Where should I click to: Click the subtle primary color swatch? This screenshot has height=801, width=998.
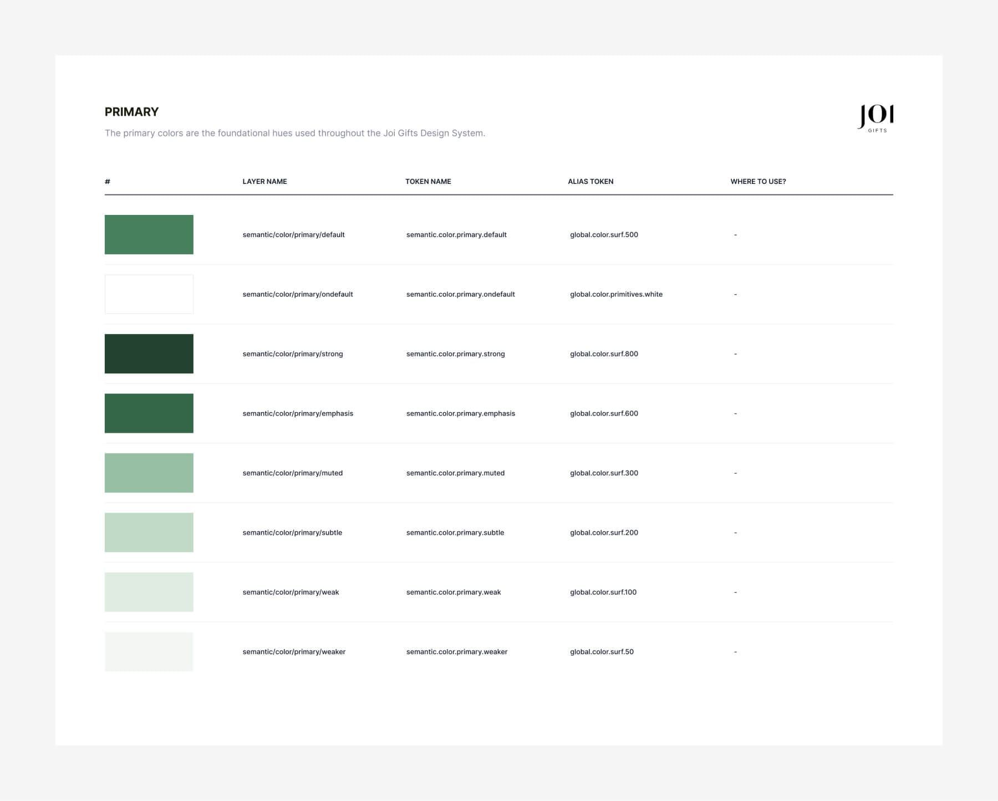pos(149,532)
